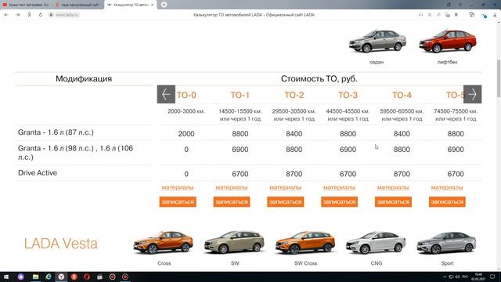Viewport: 501px width, 282px height.
Task: Click the padlock site security icon
Action: coord(51,15)
